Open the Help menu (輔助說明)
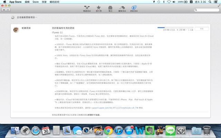The width and height of the screenshot is (221, 138). (55, 2)
